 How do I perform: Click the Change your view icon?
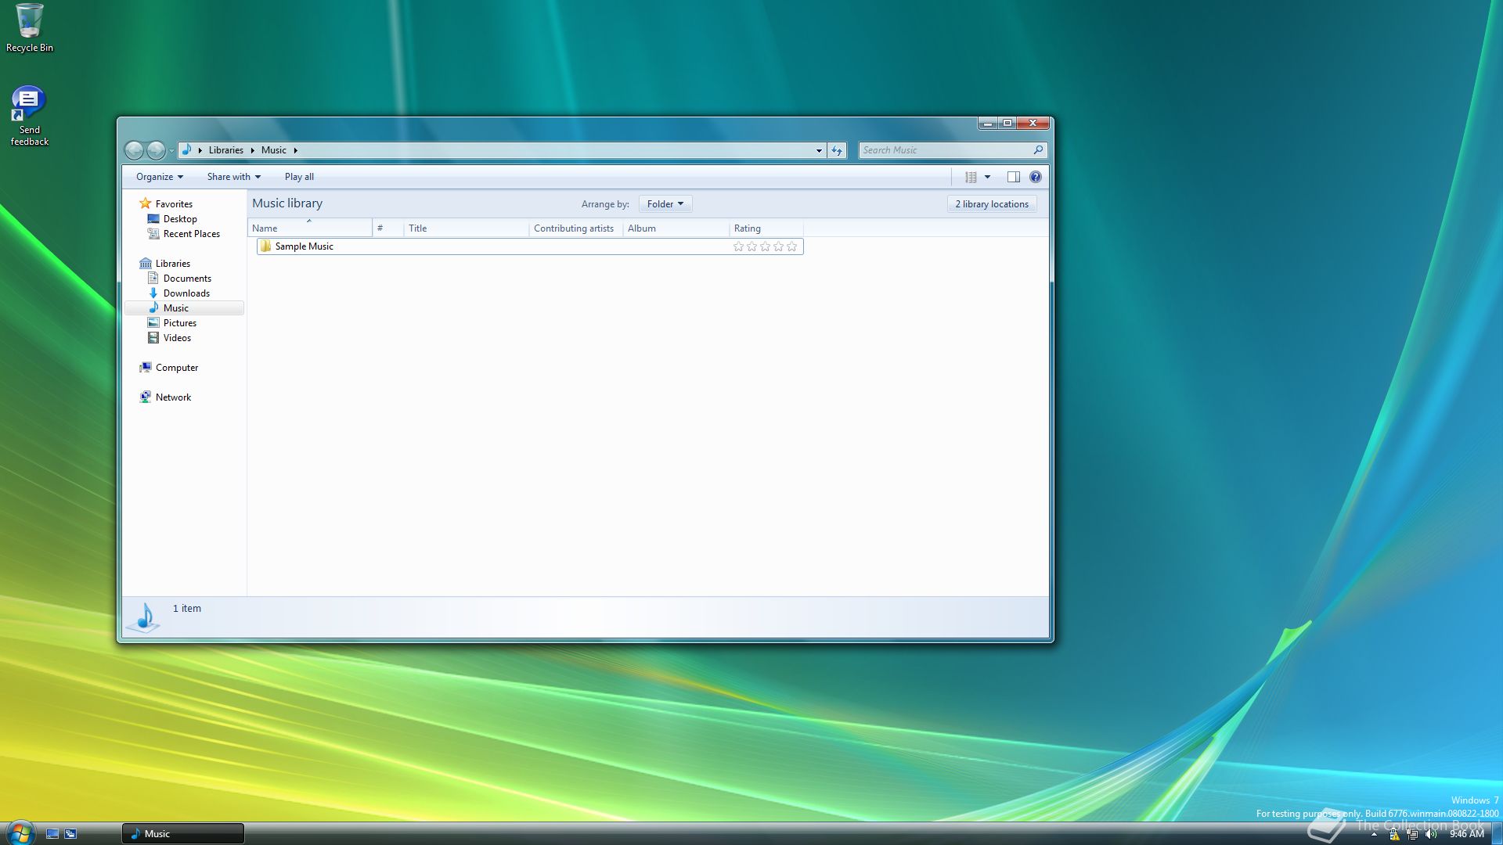pos(971,177)
